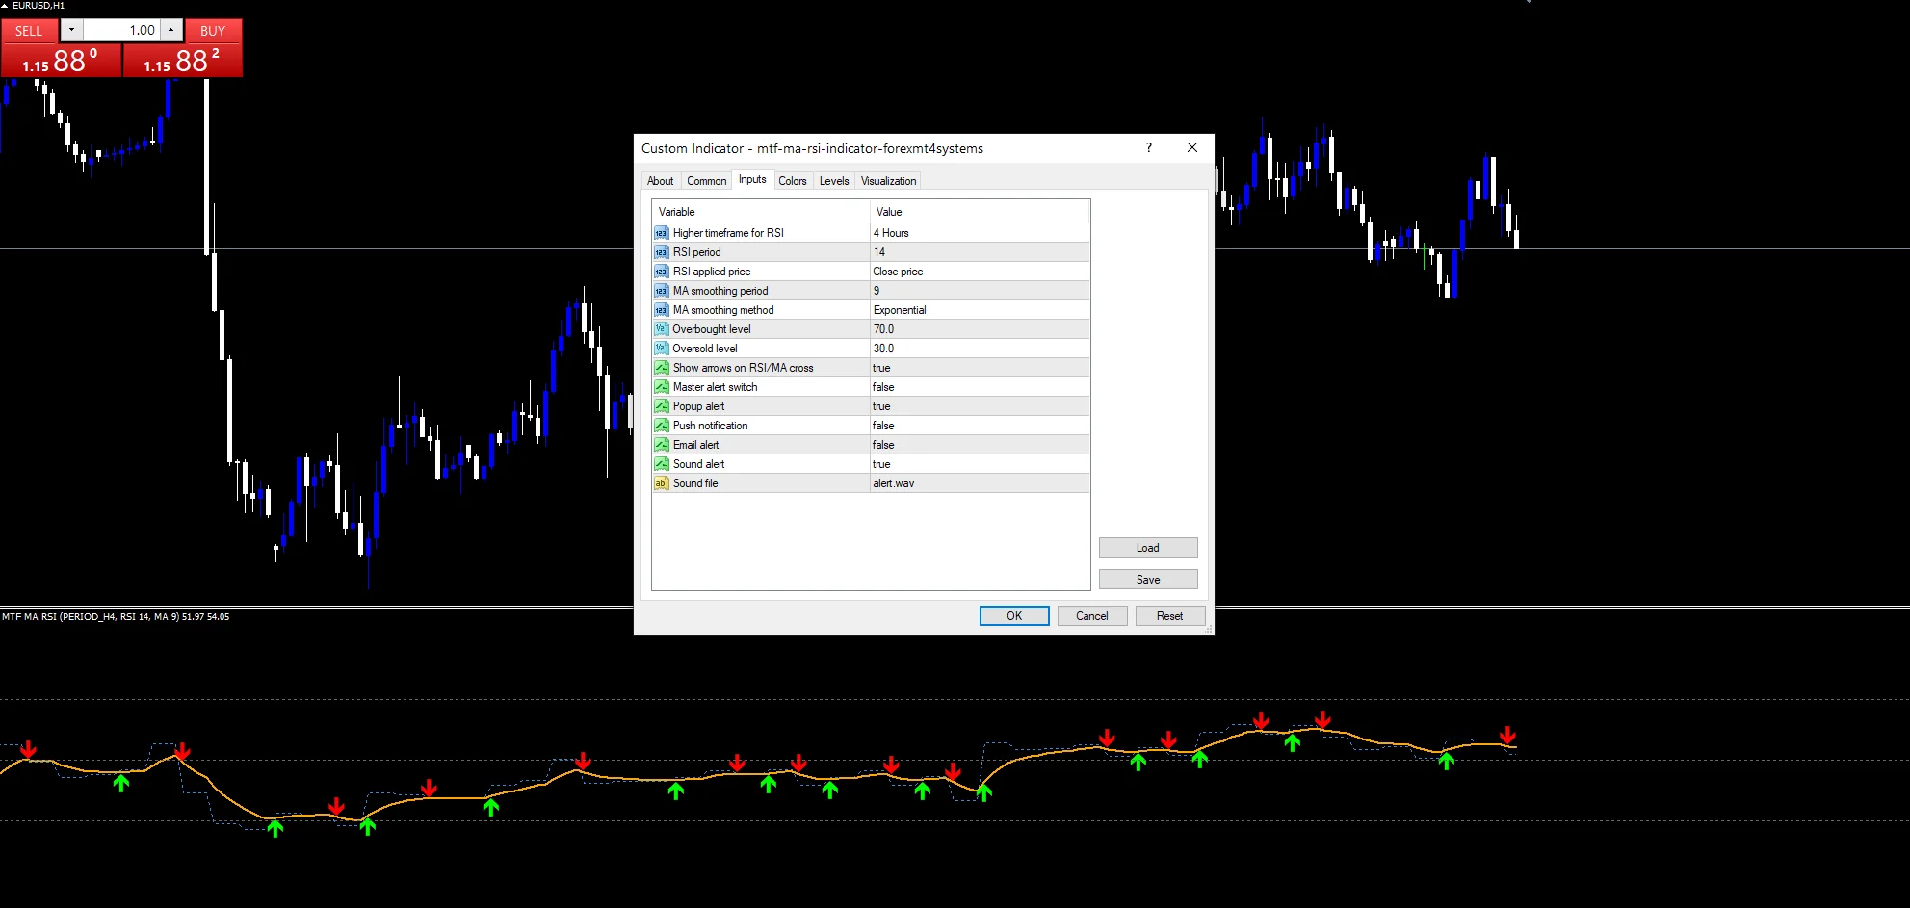Close the Custom Indicator dialog
Image resolution: width=1910 pixels, height=908 pixels.
coord(1192,147)
